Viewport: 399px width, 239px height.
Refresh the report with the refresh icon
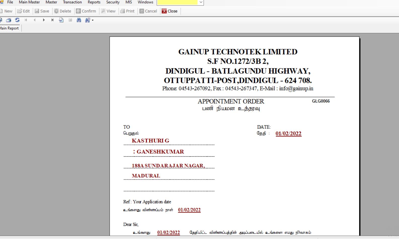(17, 20)
